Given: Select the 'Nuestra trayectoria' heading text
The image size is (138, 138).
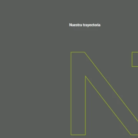Looking at the screenshot, I should (85, 25).
